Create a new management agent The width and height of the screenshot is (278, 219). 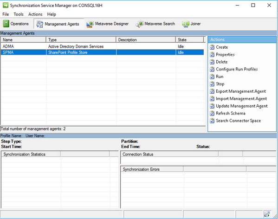pyautogui.click(x=222, y=47)
